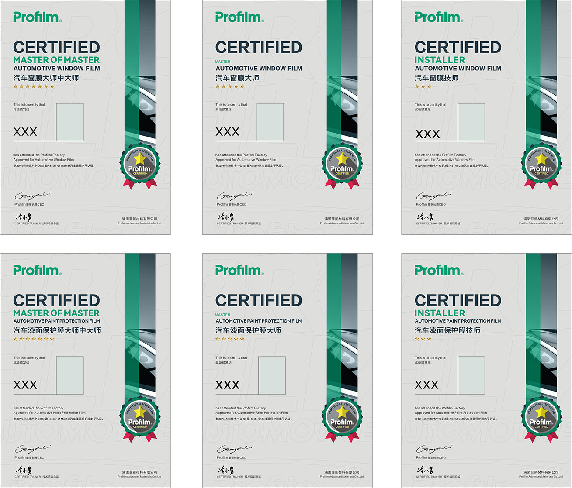
Task: Click the five-star rating under 汽车窗膜大师
Action: pyautogui.click(x=230, y=86)
